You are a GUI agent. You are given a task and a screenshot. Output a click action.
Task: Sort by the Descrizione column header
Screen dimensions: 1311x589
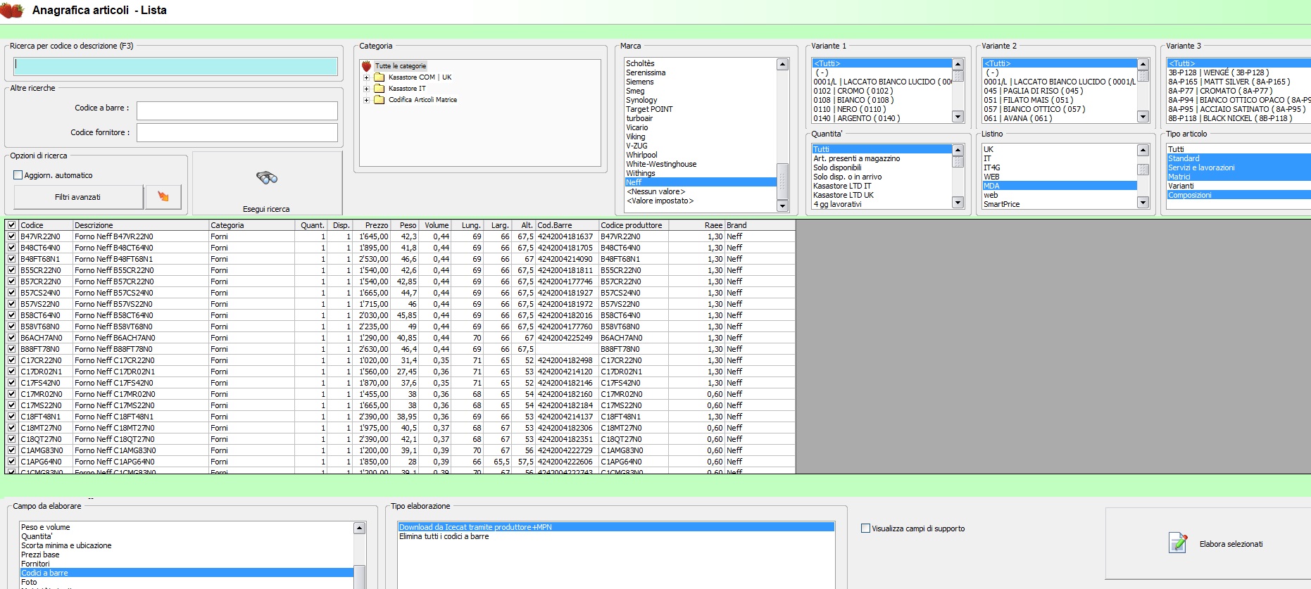140,225
